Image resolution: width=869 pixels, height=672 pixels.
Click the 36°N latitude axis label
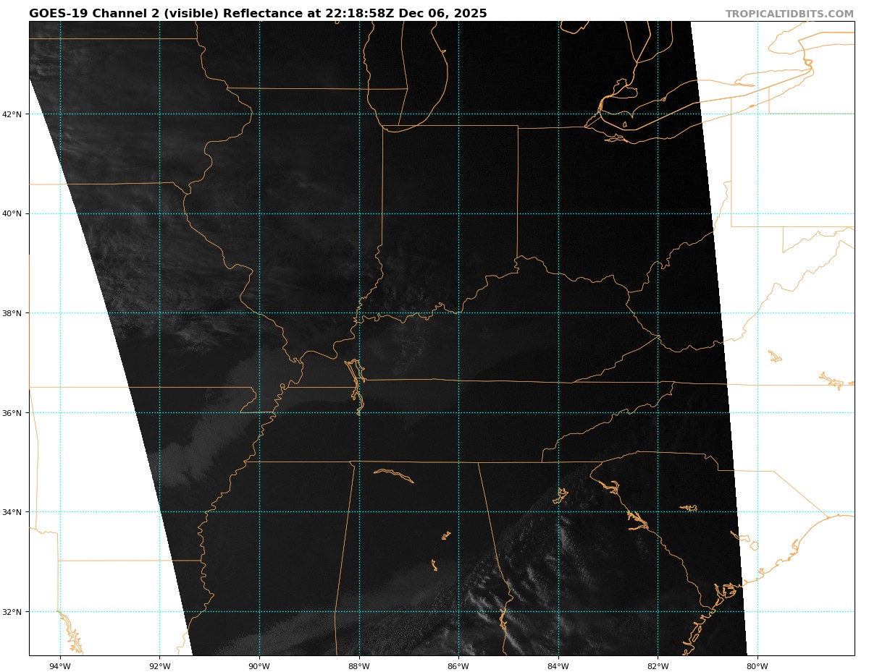[14, 413]
